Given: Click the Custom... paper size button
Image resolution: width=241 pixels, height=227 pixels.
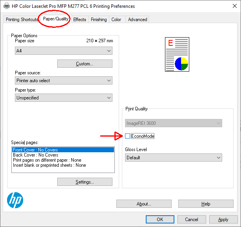Looking at the screenshot, I should (85, 63).
